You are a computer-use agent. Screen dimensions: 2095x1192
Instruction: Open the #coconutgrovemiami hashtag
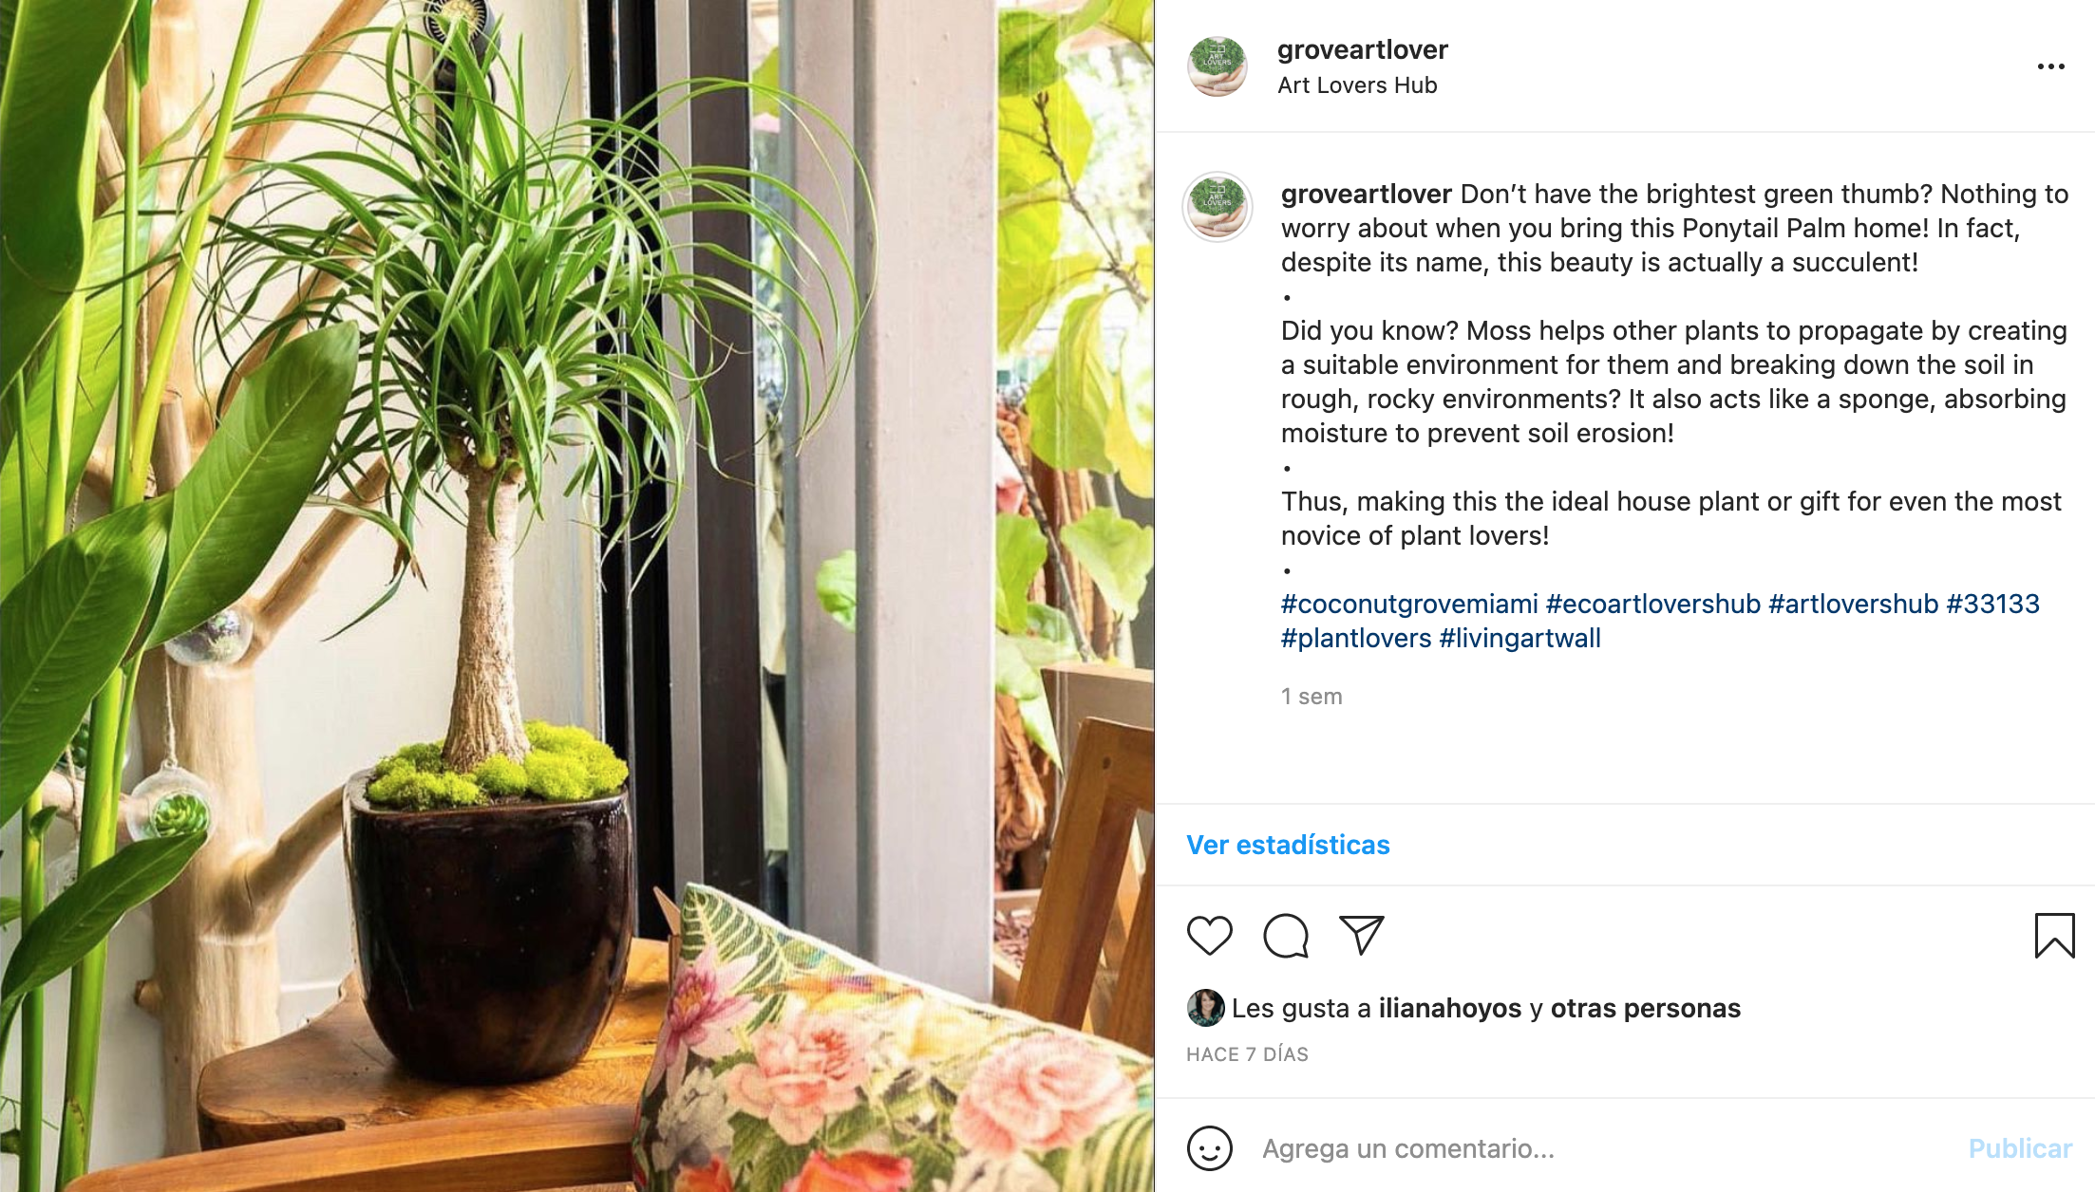point(1409,604)
